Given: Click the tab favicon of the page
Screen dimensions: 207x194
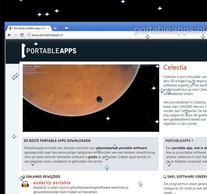Looking at the screenshot, I should point(11,28).
